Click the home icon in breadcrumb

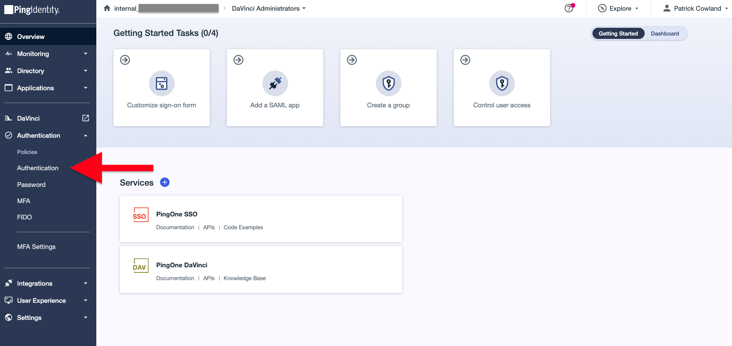pos(107,8)
